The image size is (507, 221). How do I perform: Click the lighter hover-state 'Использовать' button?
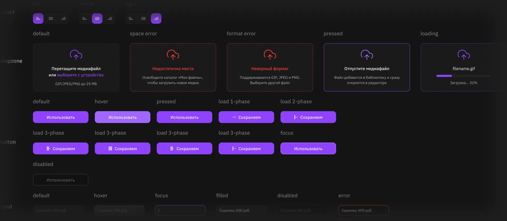pos(122,117)
